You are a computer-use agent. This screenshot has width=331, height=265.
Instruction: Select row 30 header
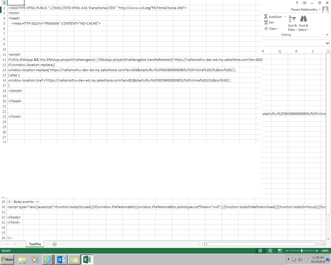point(3,207)
